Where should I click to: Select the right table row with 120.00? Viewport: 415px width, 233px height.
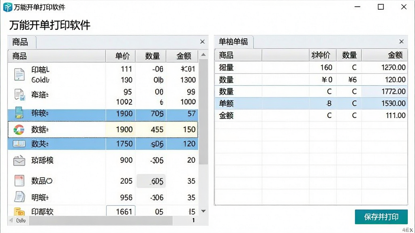311,80
